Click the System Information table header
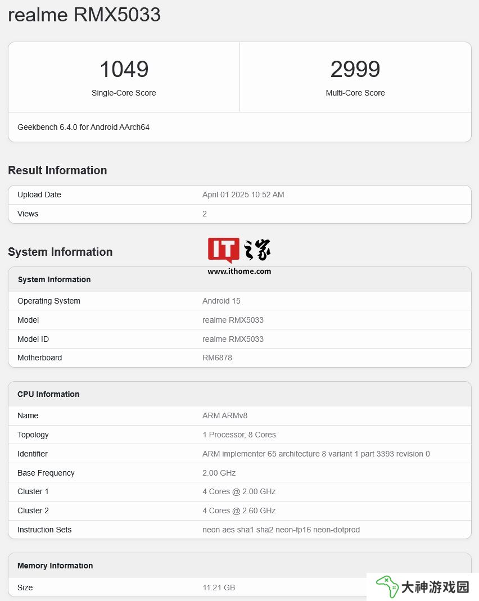 point(54,279)
